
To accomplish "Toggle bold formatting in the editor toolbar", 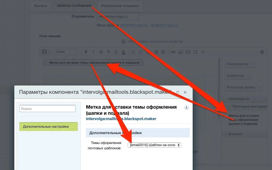I will [86, 52].
